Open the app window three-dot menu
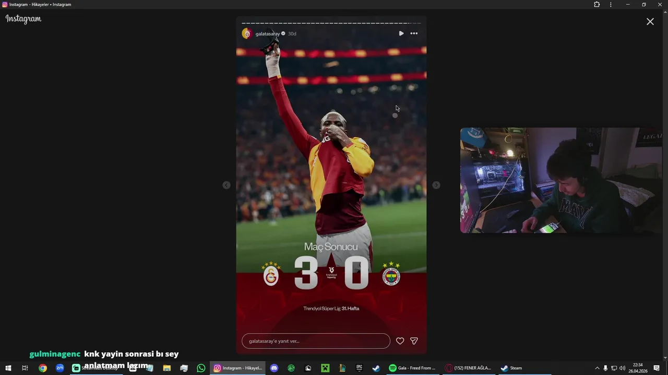This screenshot has height=375, width=668. pyautogui.click(x=611, y=5)
